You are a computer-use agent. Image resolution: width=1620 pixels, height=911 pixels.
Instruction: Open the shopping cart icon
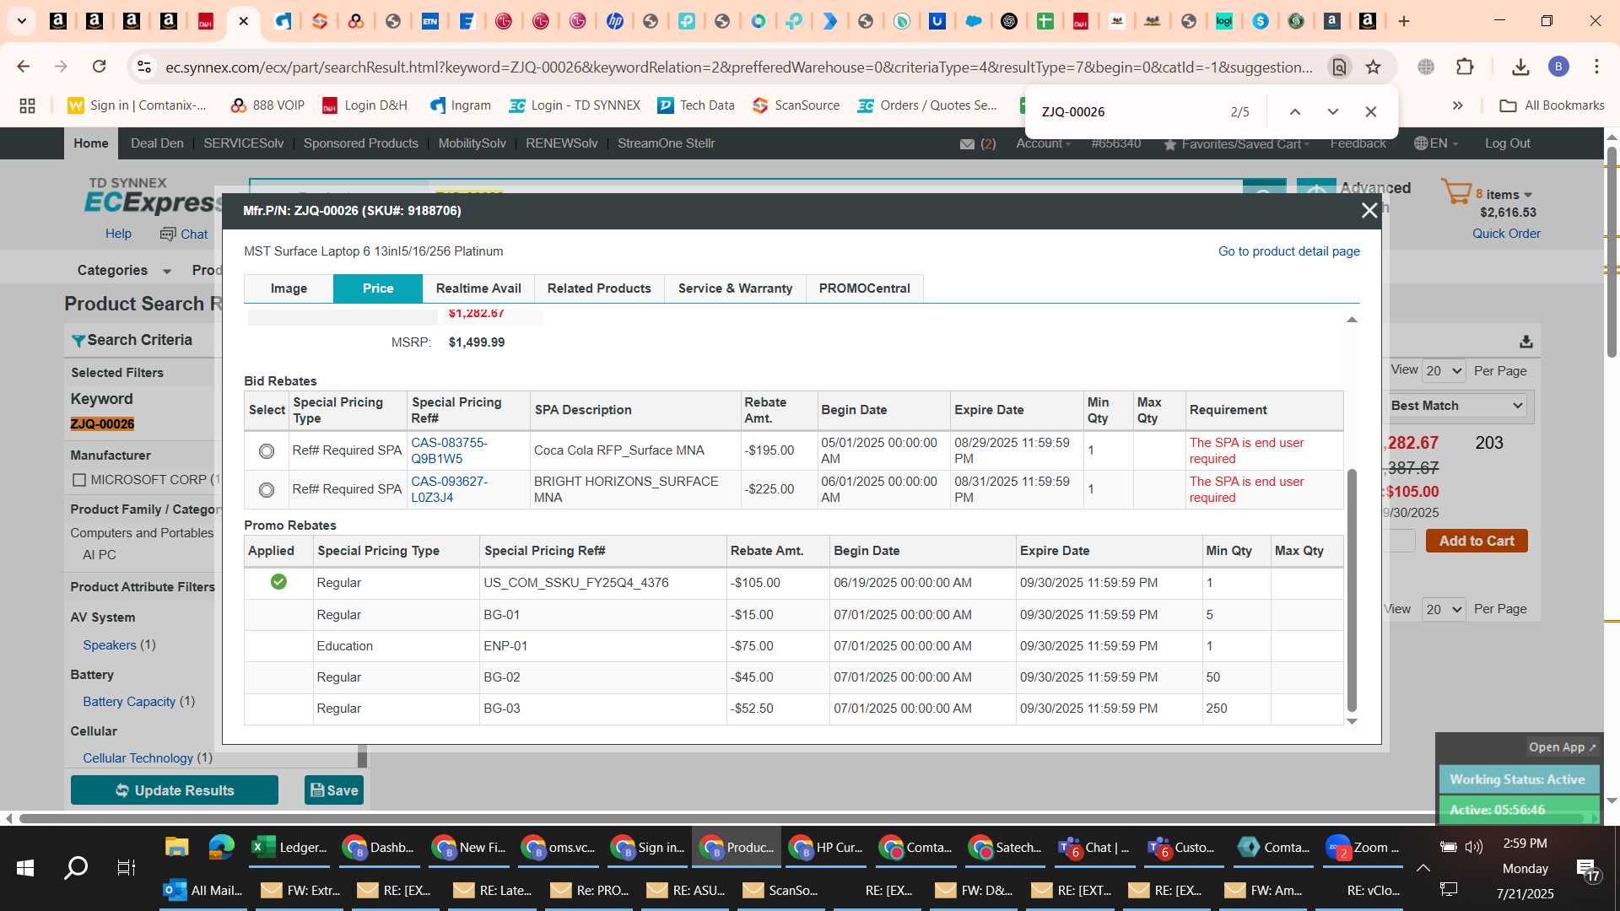pos(1456,192)
